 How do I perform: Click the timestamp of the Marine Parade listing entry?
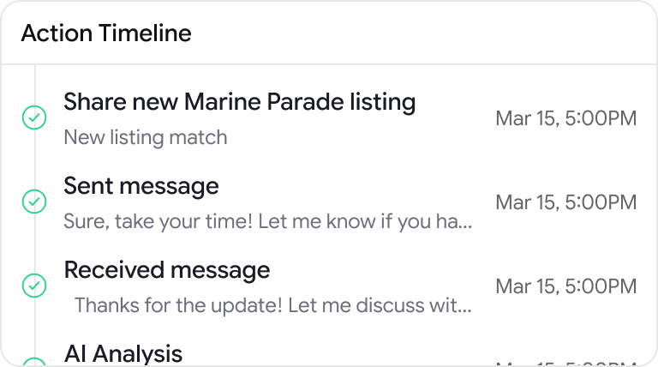pyautogui.click(x=565, y=118)
